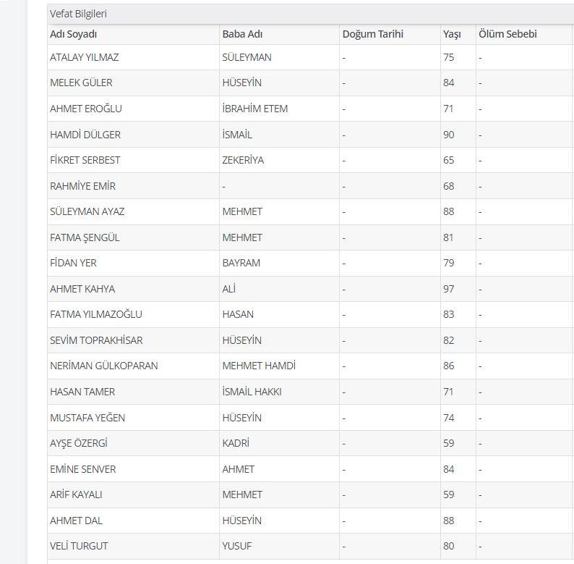This screenshot has width=574, height=564.
Task: Click the FİKRET SERBEST name
Action: tap(85, 160)
